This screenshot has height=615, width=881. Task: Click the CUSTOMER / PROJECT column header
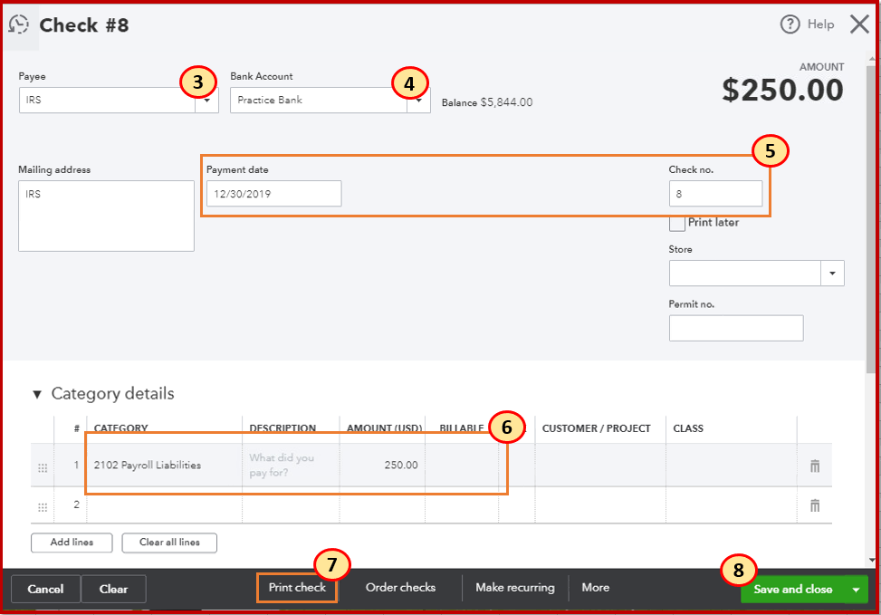(x=596, y=428)
